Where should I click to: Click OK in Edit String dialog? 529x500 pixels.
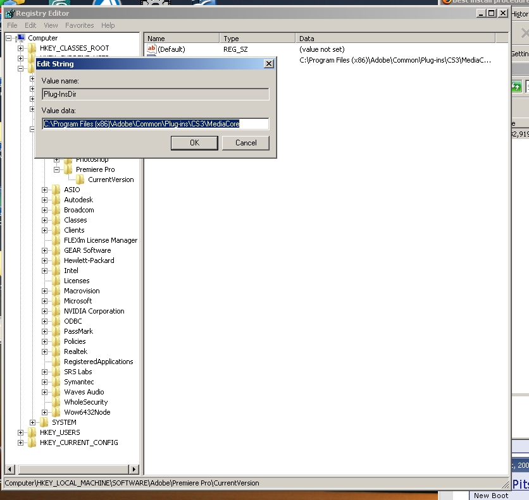click(x=194, y=143)
